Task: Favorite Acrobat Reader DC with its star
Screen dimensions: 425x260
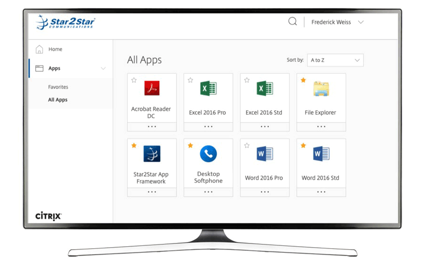Action: point(134,80)
